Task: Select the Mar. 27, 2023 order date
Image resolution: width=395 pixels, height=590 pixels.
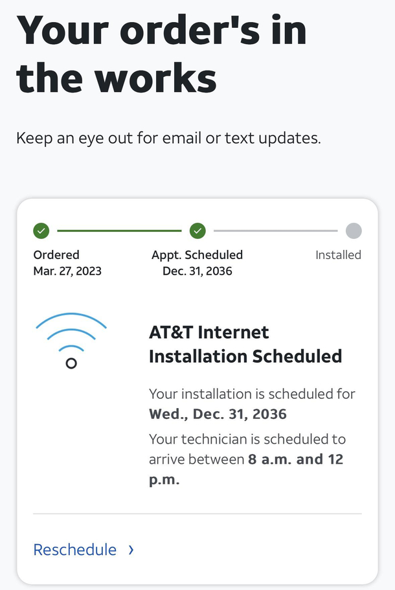Action: pos(67,271)
